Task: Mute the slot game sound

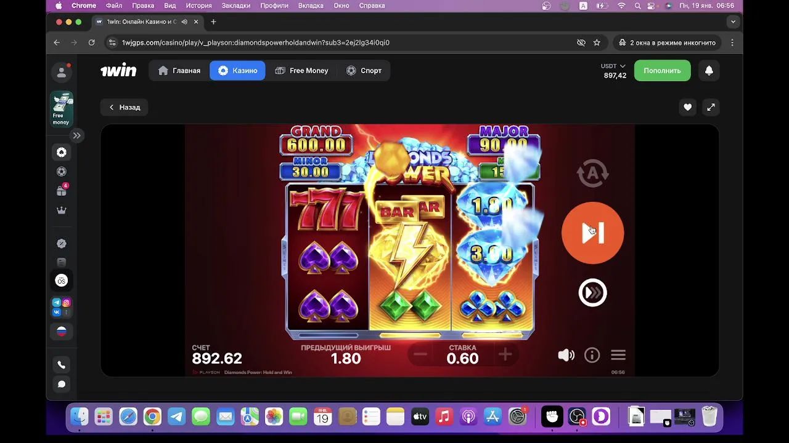Action: (566, 355)
